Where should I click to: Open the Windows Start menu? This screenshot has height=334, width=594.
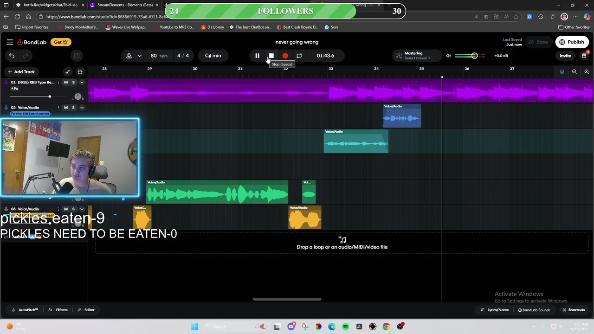coord(194,327)
